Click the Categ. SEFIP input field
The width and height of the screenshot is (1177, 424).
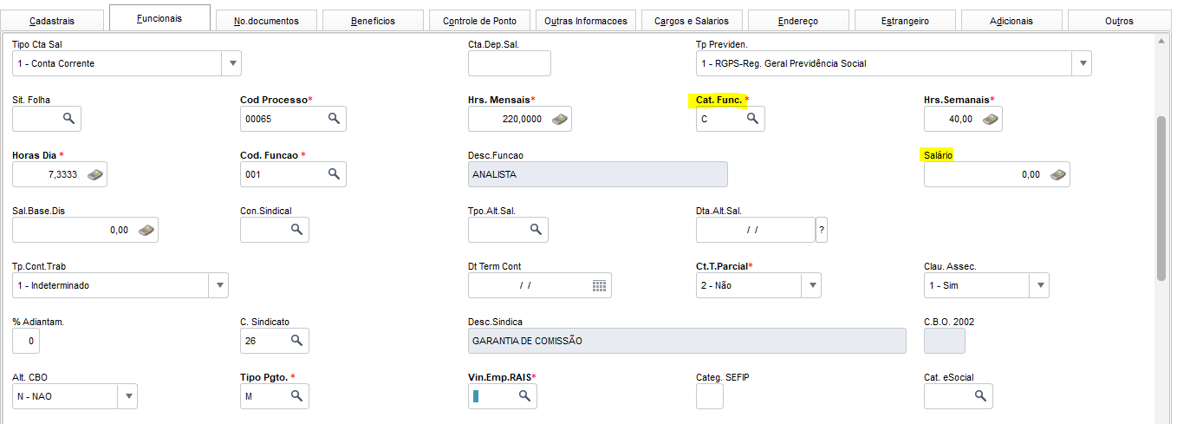click(709, 396)
